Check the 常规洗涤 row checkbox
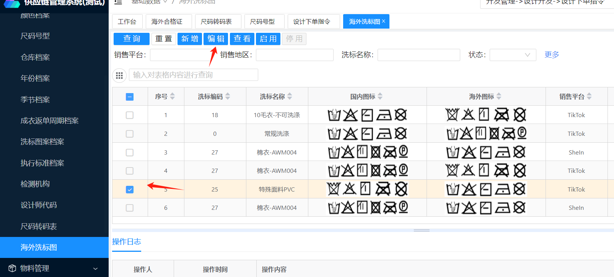 click(130, 134)
